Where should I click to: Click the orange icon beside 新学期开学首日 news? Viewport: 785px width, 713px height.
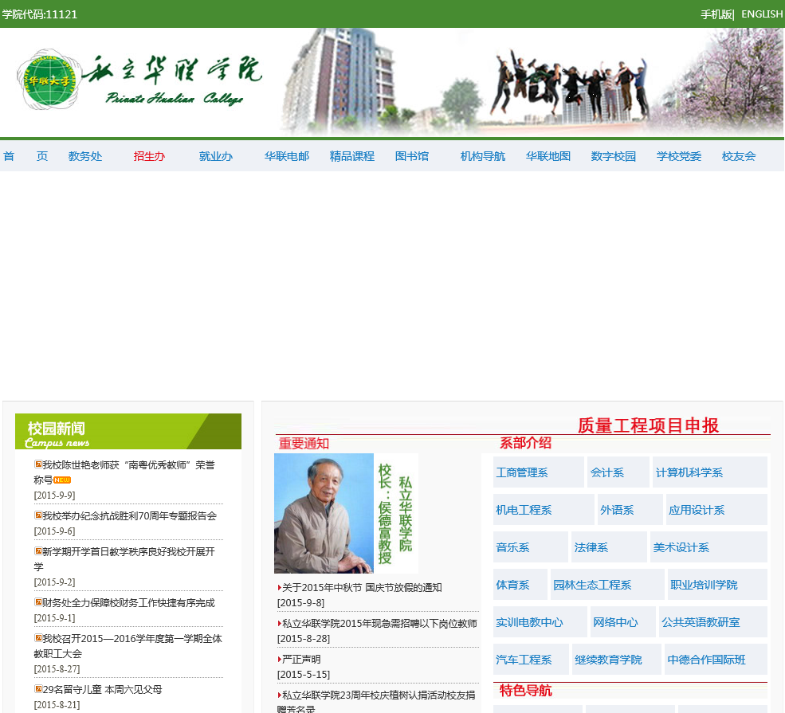(38, 550)
